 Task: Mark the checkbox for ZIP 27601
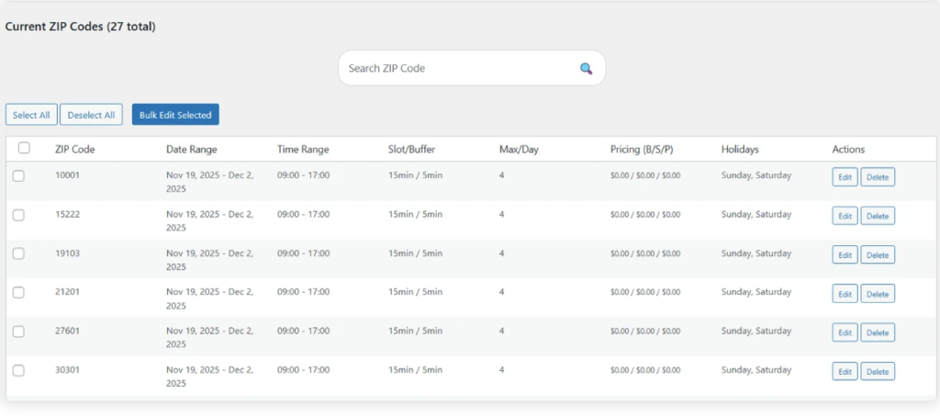click(18, 332)
